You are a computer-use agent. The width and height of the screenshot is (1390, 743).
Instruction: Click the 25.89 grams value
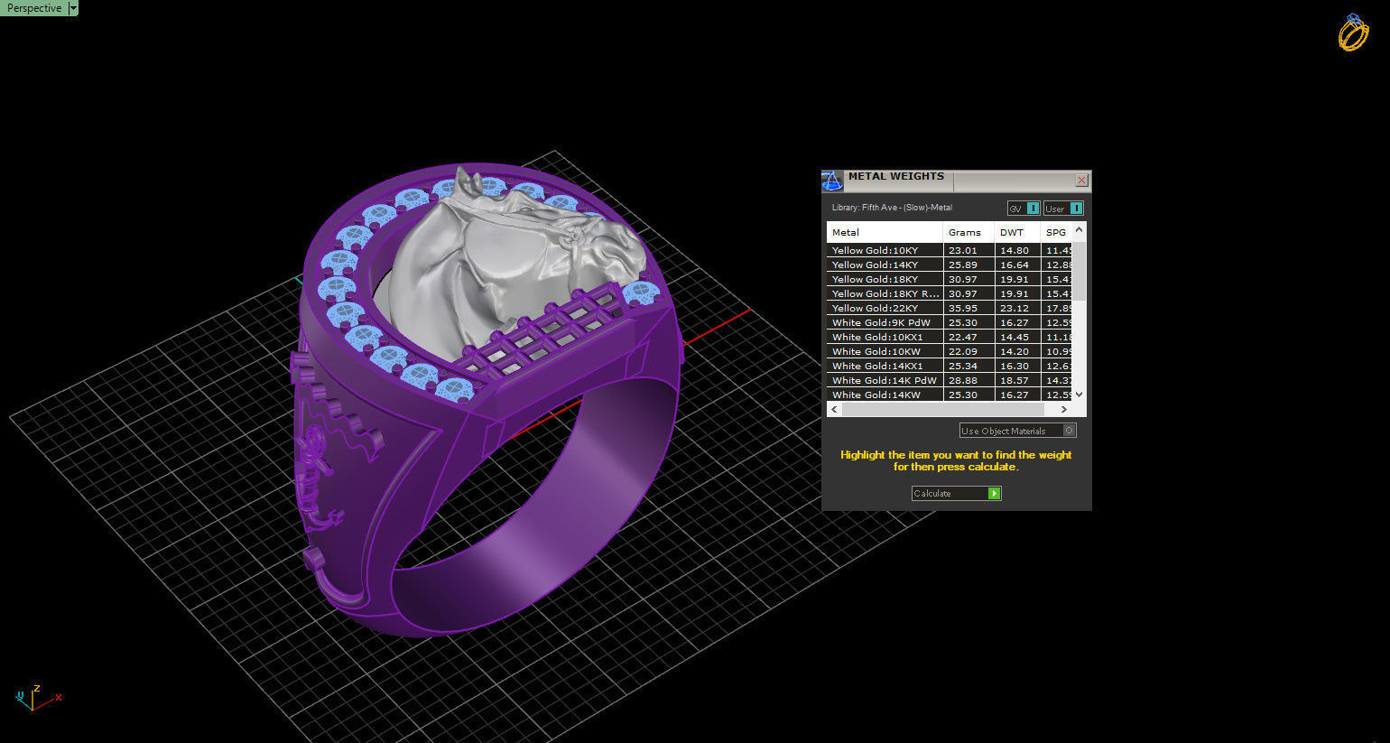pyautogui.click(x=962, y=265)
